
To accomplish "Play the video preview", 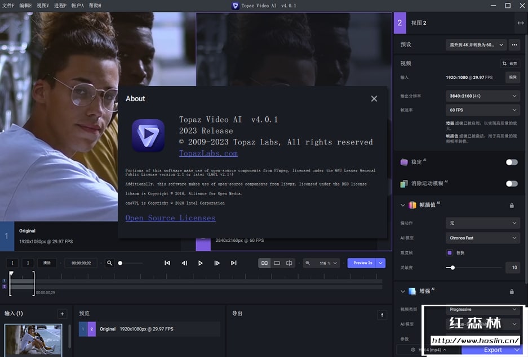I will [201, 263].
